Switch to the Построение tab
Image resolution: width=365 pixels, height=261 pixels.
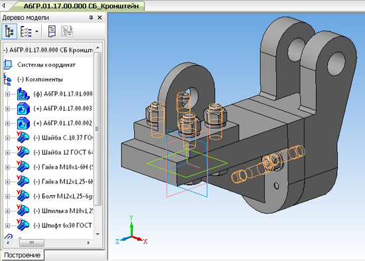23,255
